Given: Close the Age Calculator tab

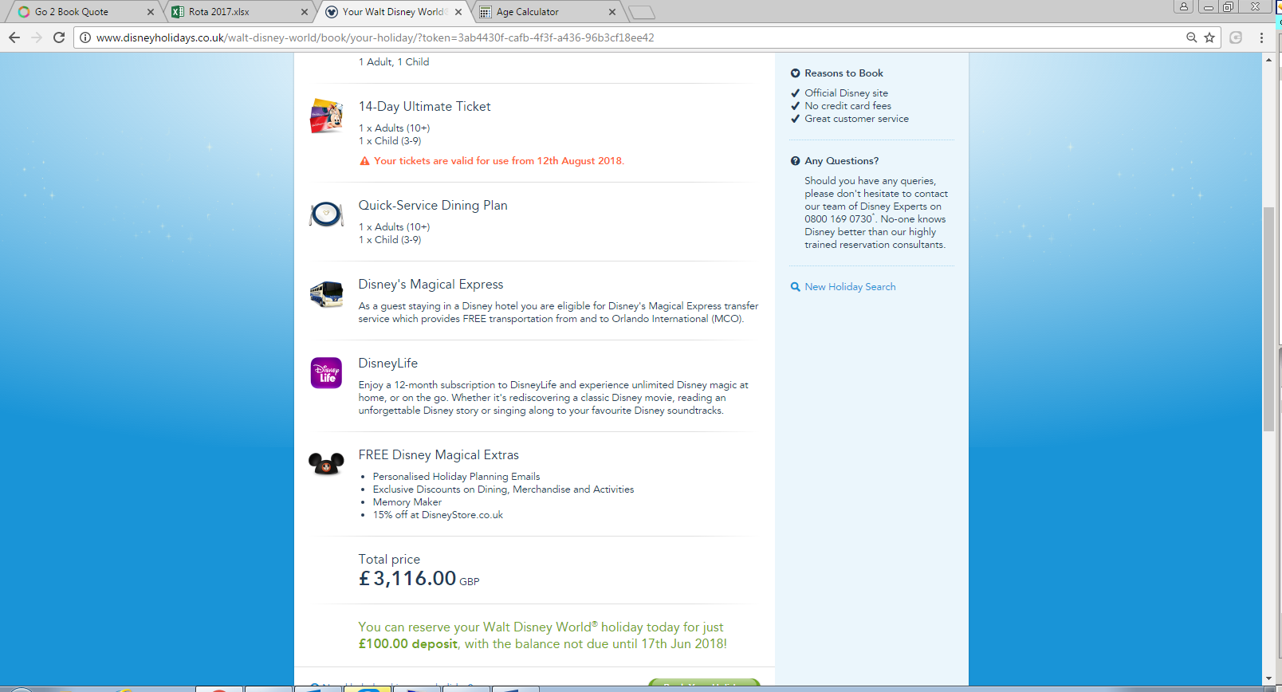Looking at the screenshot, I should (x=612, y=12).
